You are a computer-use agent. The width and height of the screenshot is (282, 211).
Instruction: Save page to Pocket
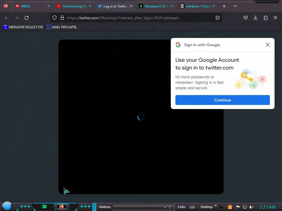[245, 18]
